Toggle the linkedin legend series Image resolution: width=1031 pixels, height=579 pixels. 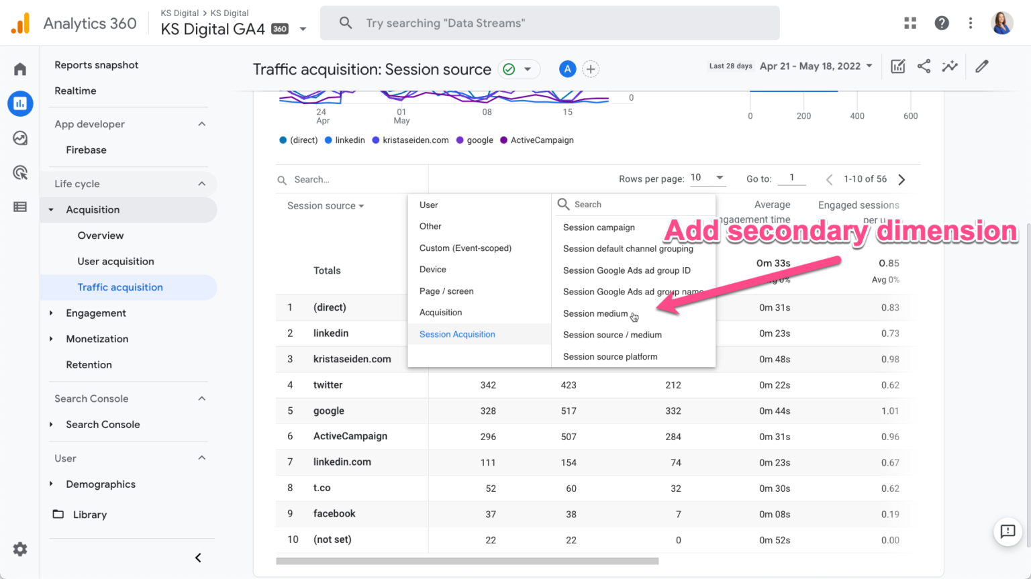(344, 140)
